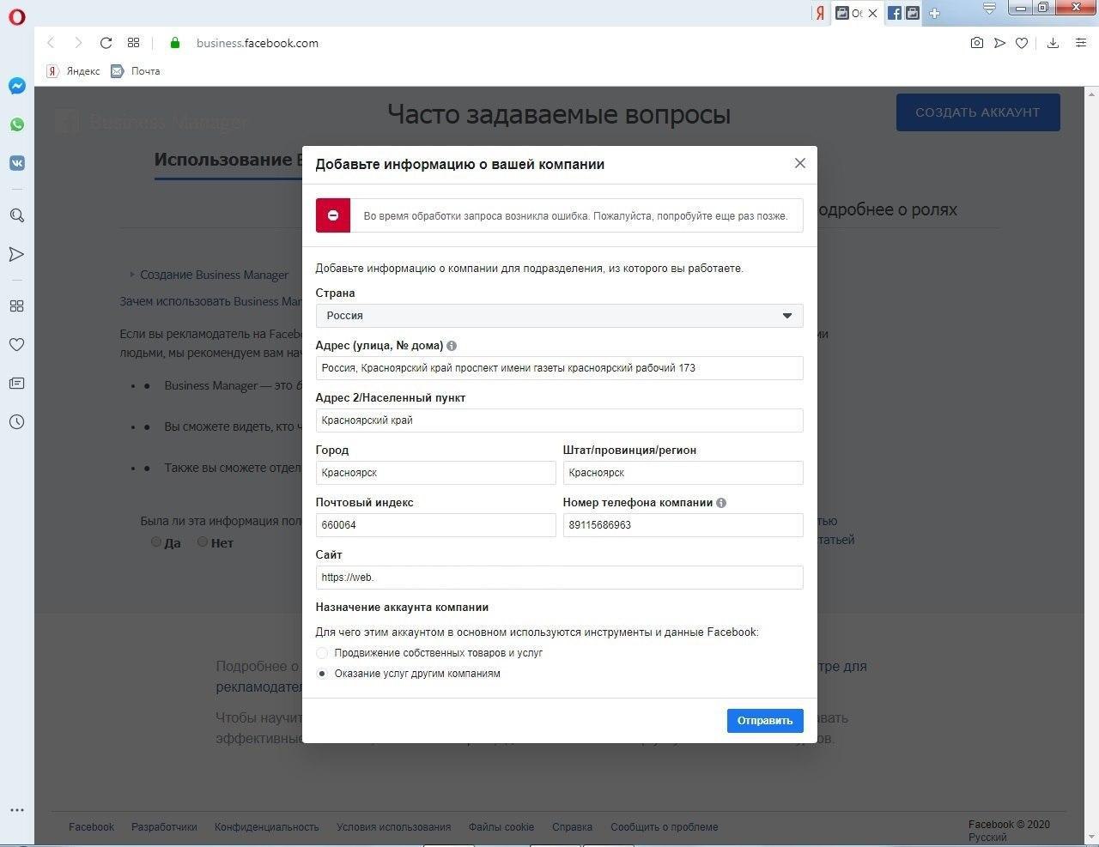This screenshot has height=847, width=1099.
Task: Submit form with Отправить button
Action: click(765, 721)
